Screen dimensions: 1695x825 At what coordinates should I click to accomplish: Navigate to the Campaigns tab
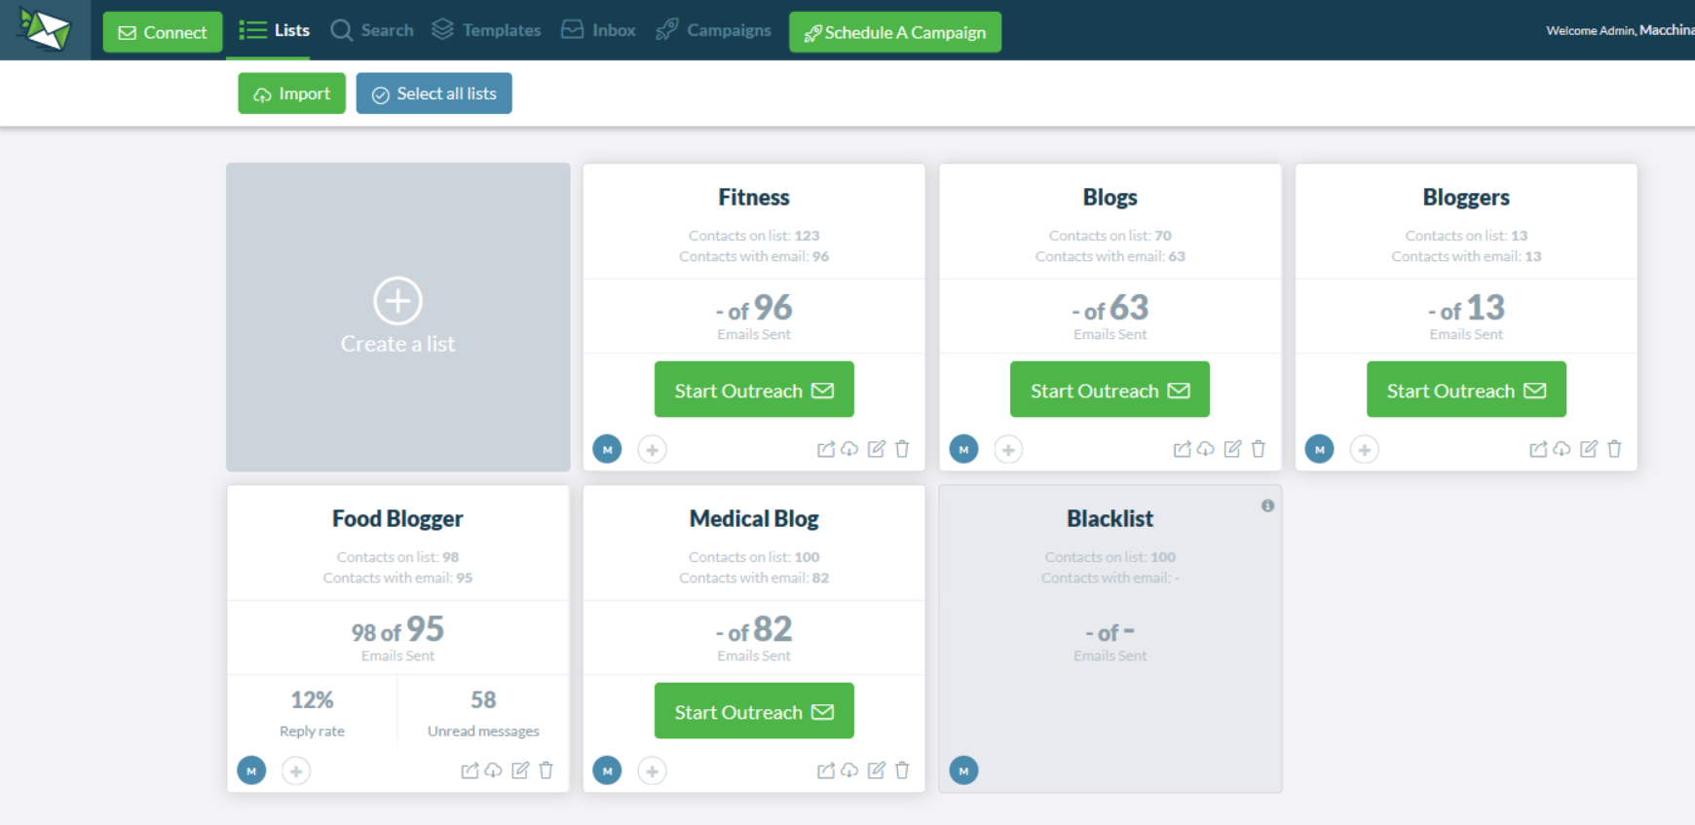[713, 30]
